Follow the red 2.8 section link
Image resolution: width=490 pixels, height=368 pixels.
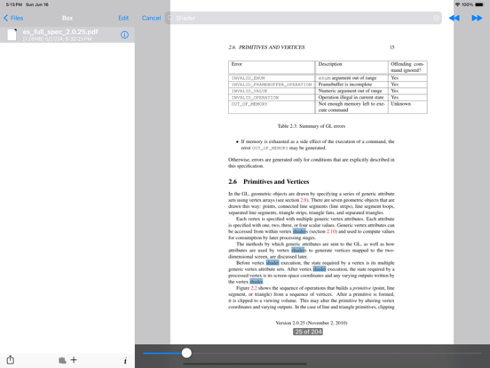tap(304, 200)
